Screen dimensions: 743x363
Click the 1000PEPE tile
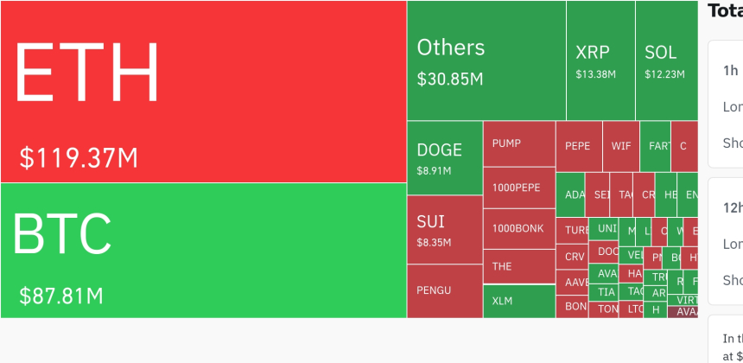click(518, 187)
